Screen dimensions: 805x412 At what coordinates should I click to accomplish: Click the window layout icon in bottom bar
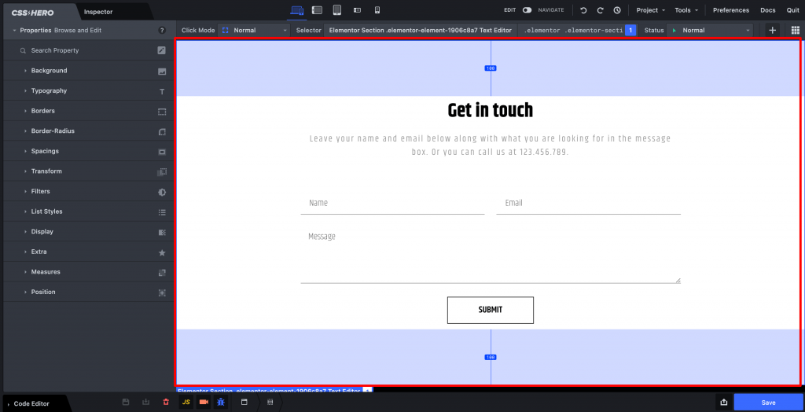click(244, 403)
